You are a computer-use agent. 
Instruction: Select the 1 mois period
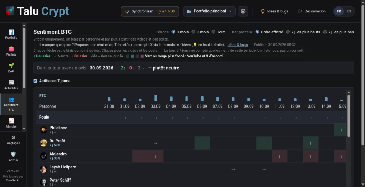coord(174,32)
